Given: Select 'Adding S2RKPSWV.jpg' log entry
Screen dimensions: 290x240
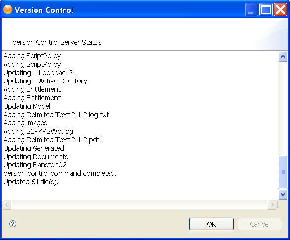Looking at the screenshot, I should pos(38,131).
